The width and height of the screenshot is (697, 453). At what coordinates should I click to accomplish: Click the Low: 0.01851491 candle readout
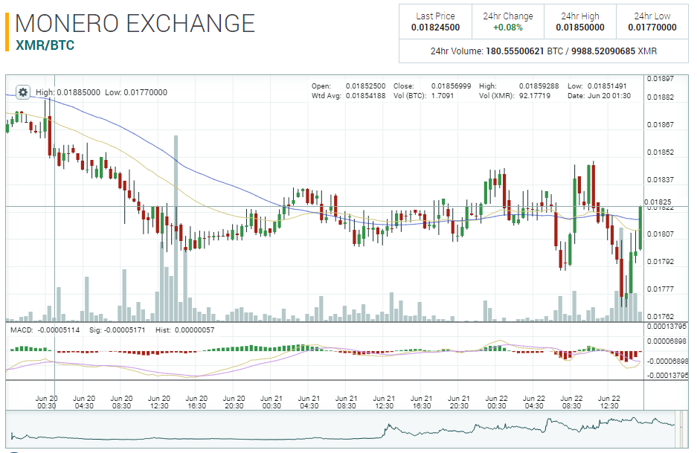pos(597,86)
